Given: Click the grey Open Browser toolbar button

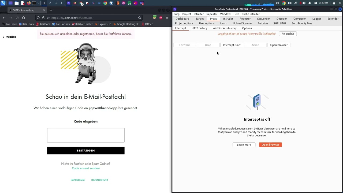Looking at the screenshot, I should tap(279, 45).
